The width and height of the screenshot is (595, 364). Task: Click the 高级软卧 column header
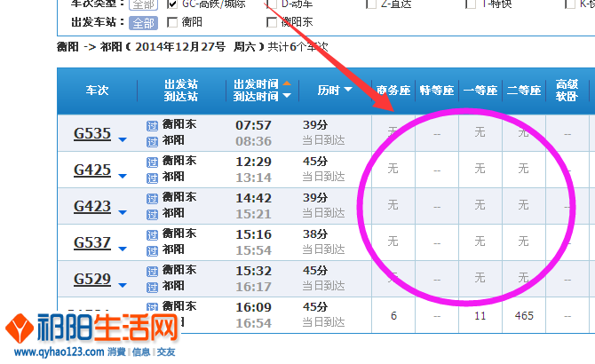click(x=567, y=91)
